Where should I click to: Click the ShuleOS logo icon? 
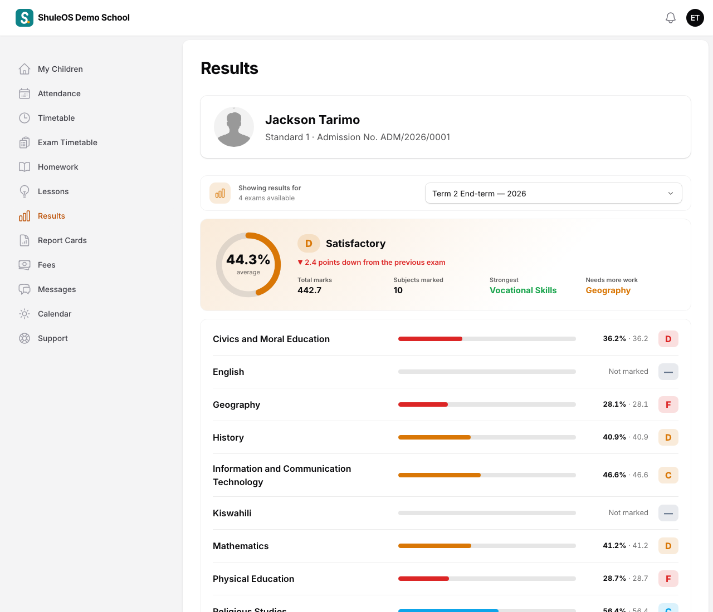(25, 18)
